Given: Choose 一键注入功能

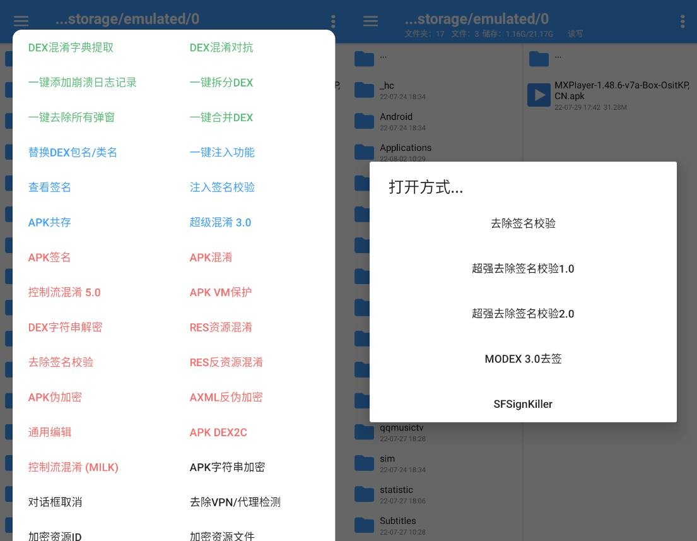Looking at the screenshot, I should [x=222, y=153].
